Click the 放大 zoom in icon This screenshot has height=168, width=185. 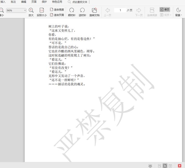(x=31, y=10)
